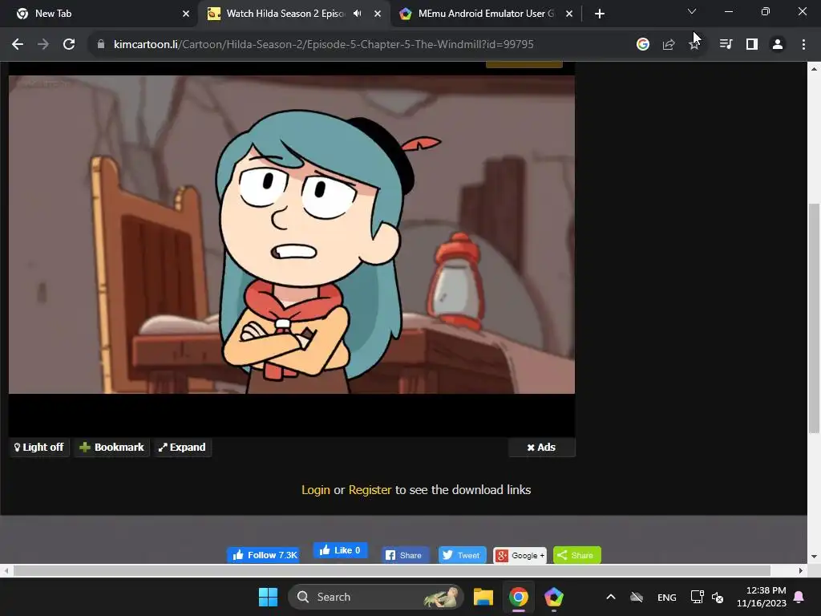This screenshot has width=821, height=616.
Task: Toggle Light off mode
Action: (39, 448)
